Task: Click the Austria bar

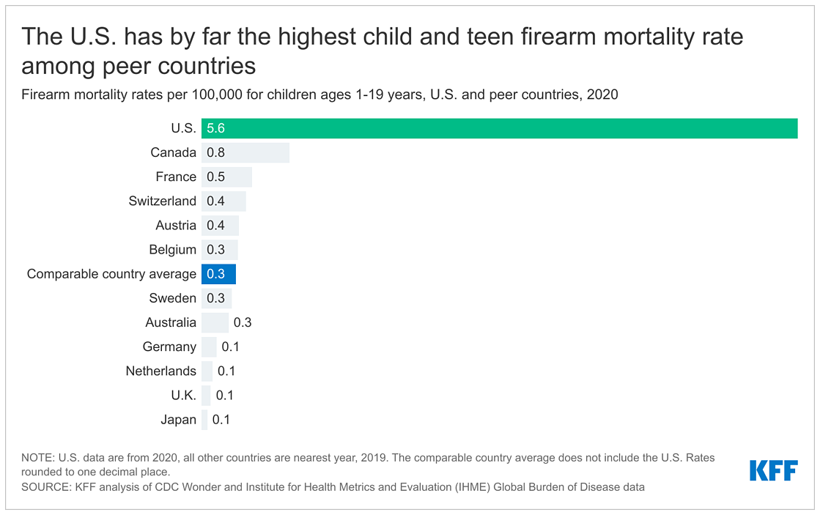Action: tap(221, 225)
